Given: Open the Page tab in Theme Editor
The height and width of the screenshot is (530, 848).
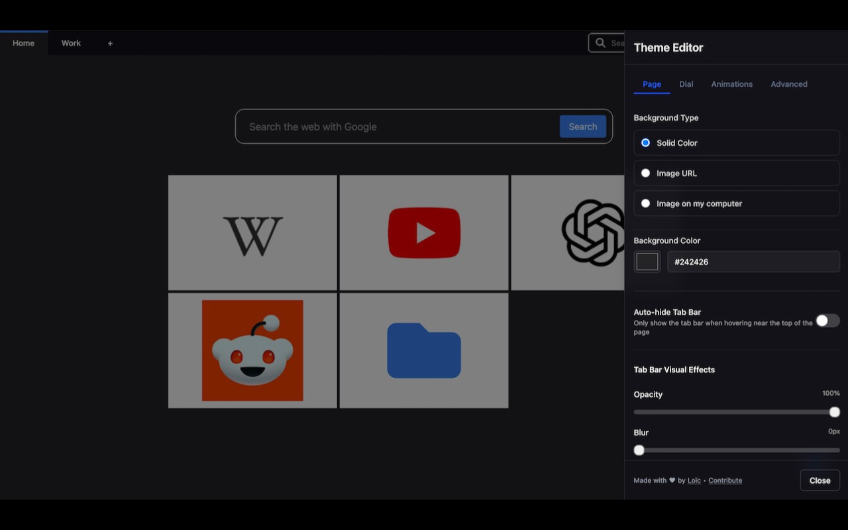Looking at the screenshot, I should coord(652,84).
